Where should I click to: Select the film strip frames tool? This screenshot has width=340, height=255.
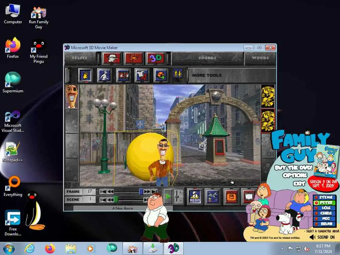coord(123,75)
